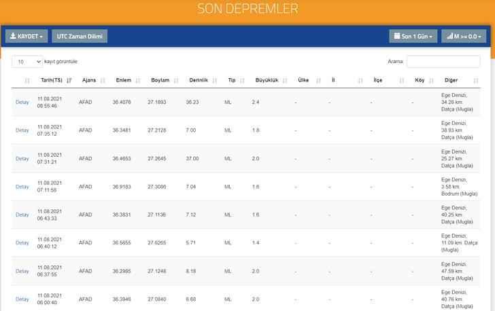Open Detay for 06:37:55 earthquake
495x311 pixels.
pos(22,271)
